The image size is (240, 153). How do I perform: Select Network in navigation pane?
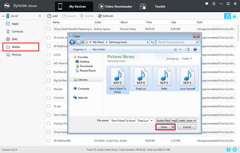80,98
